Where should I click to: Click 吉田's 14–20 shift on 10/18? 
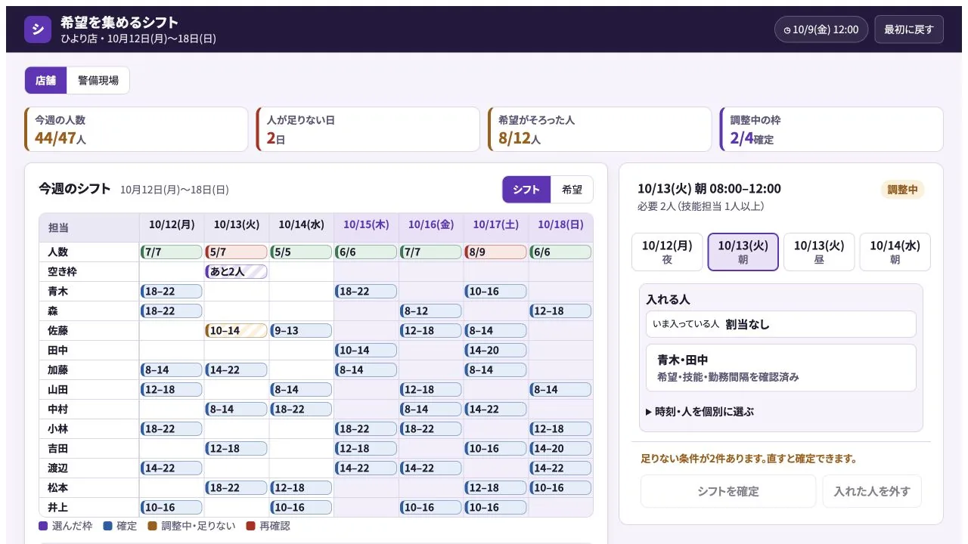coord(560,448)
